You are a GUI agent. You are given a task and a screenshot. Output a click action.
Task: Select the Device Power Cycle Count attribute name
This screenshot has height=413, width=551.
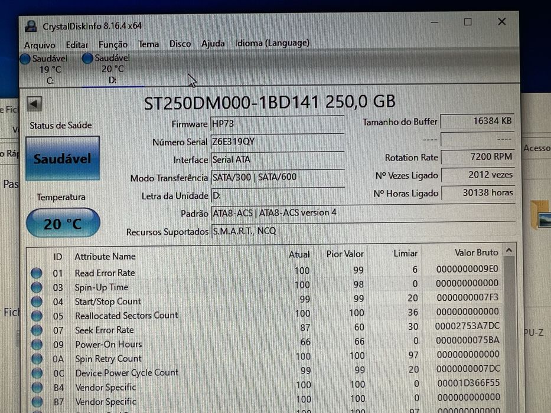point(127,373)
